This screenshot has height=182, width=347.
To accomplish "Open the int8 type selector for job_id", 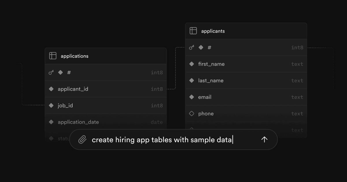I will point(157,105).
